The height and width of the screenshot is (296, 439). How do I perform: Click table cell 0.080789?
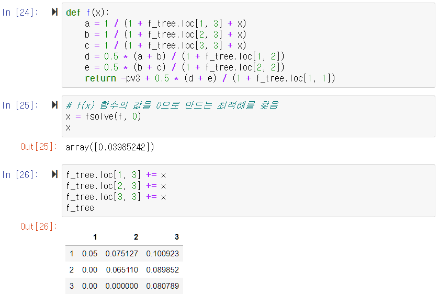162,286
